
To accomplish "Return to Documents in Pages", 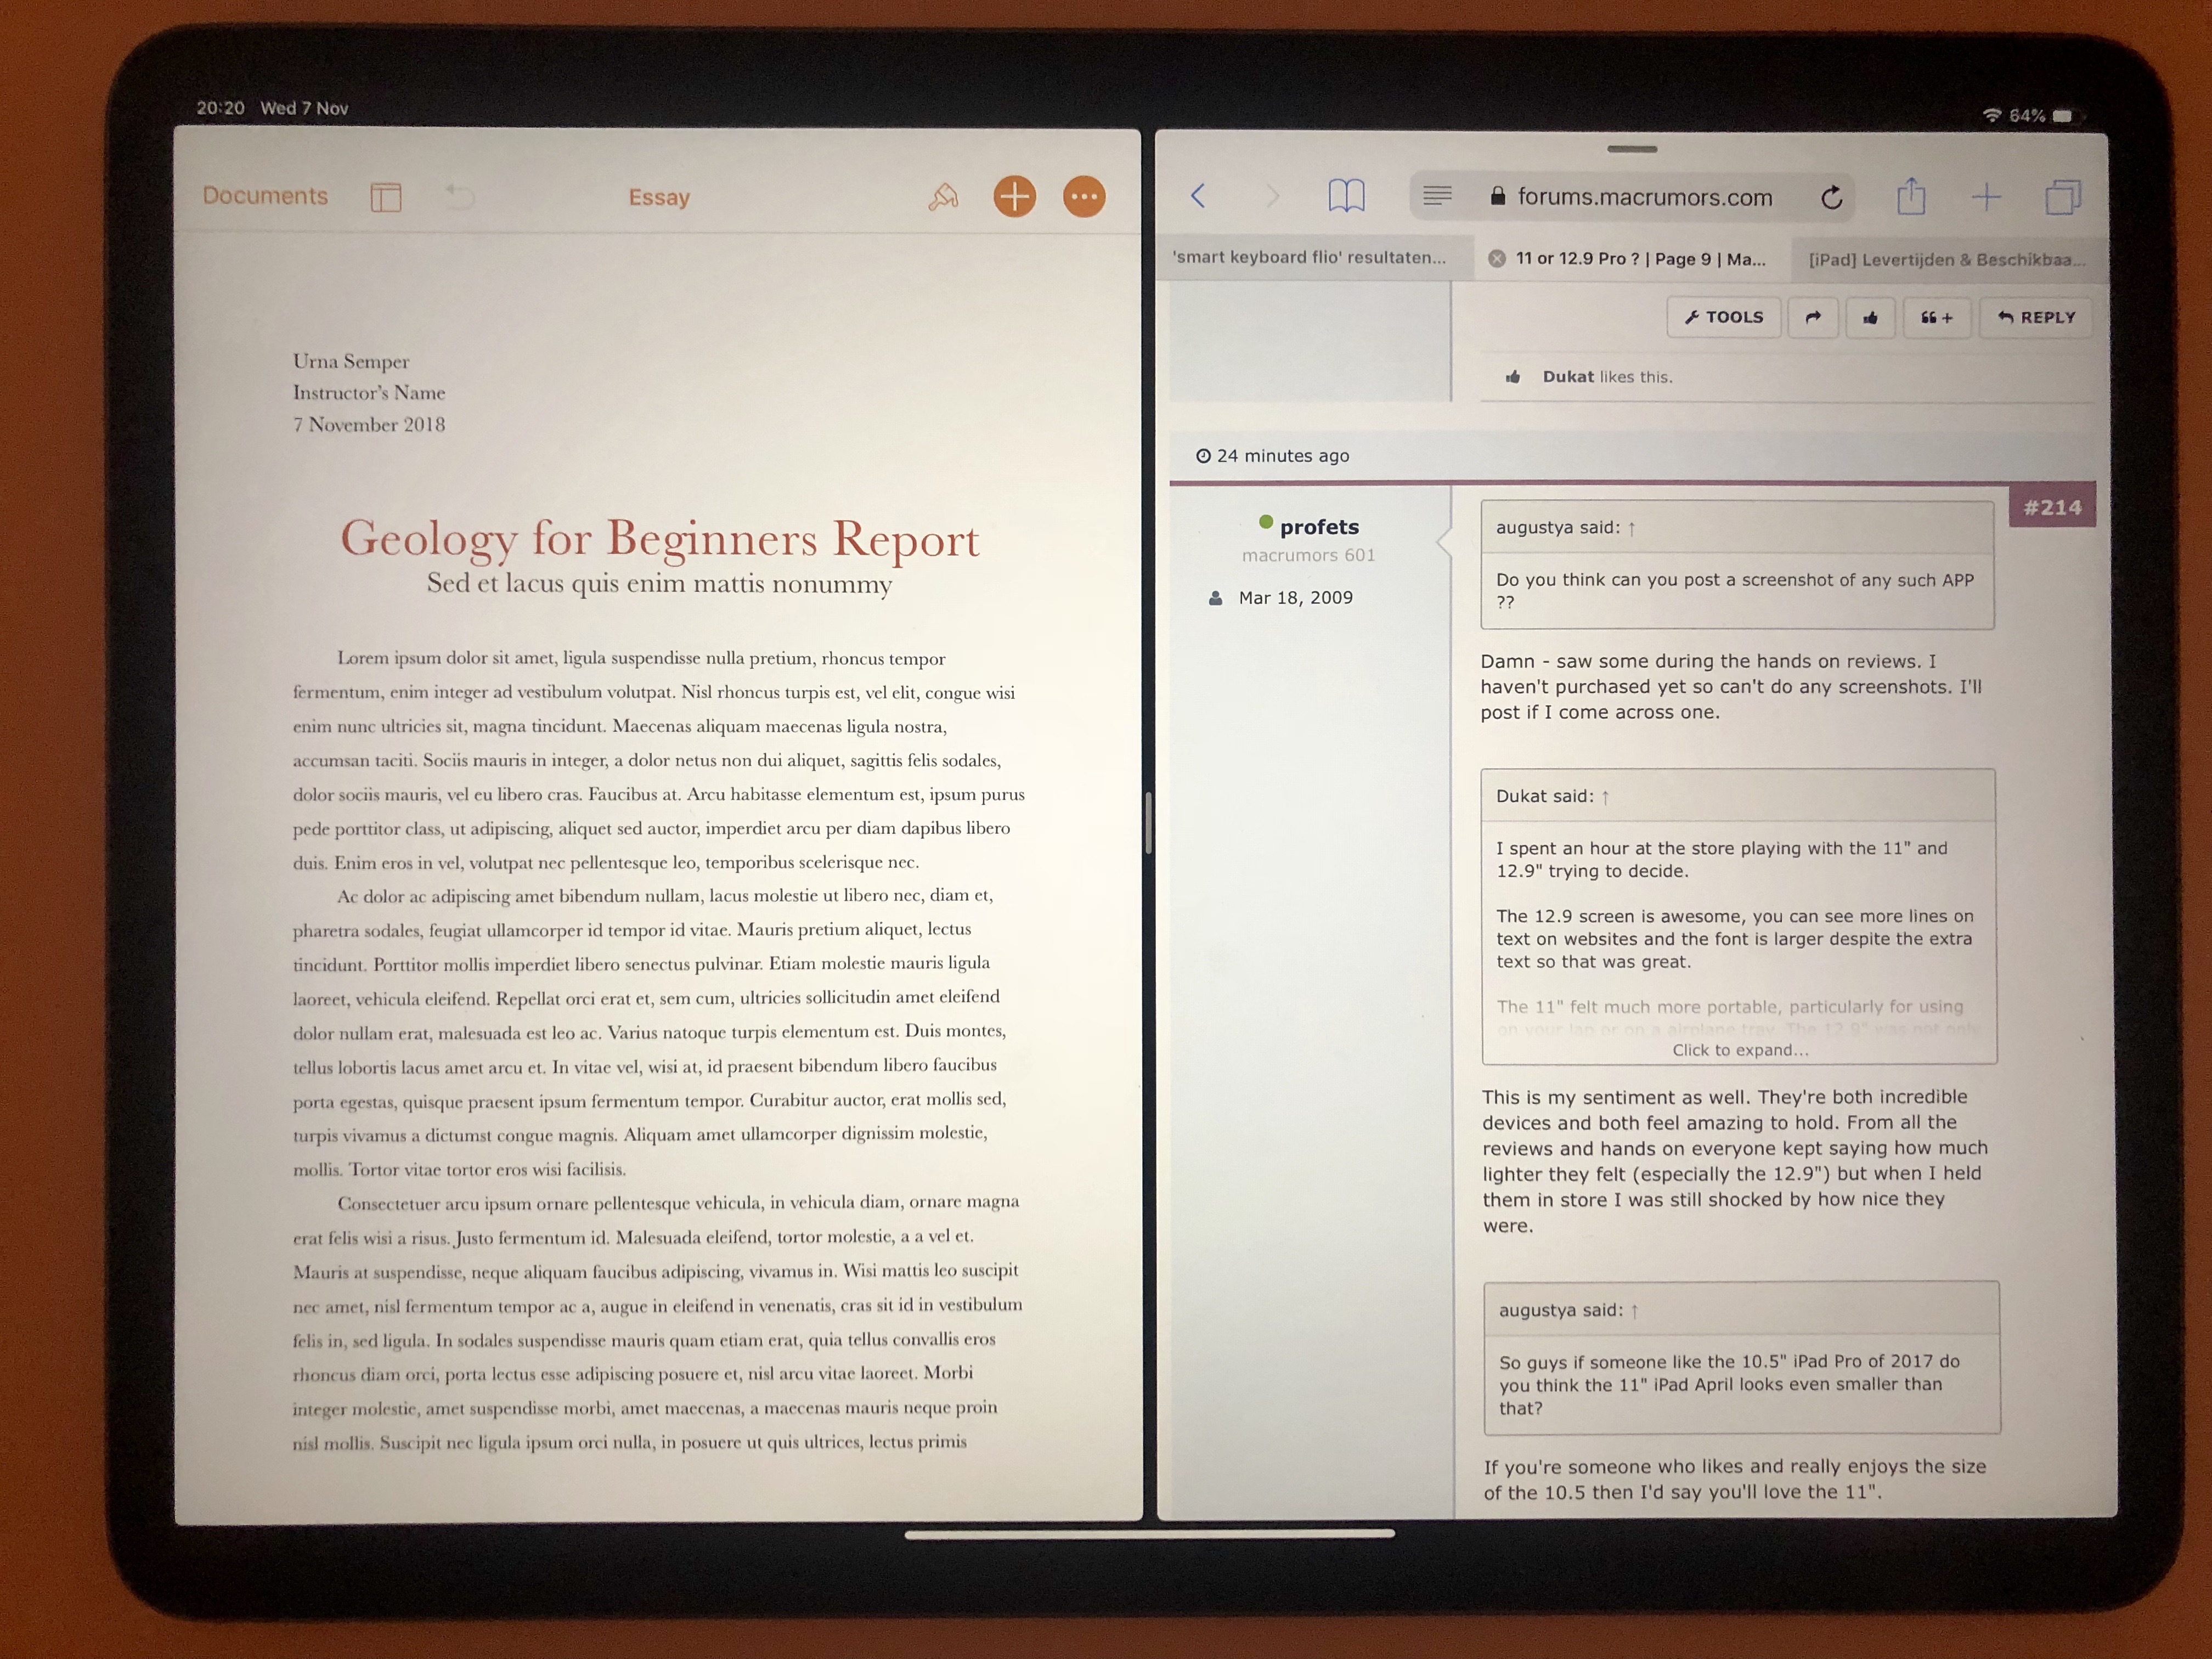I will pyautogui.click(x=265, y=196).
